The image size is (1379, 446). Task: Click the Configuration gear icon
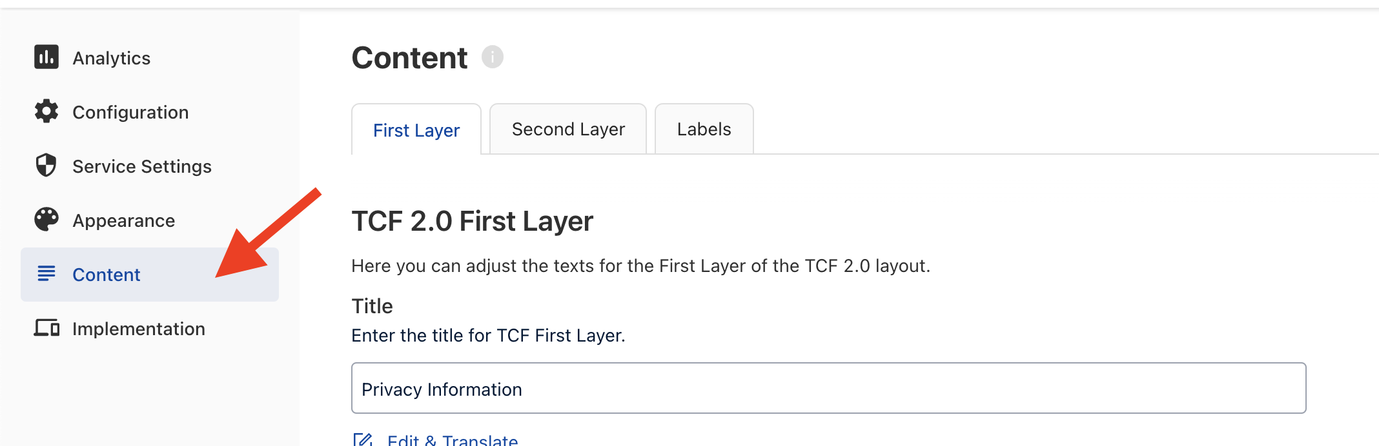click(46, 111)
